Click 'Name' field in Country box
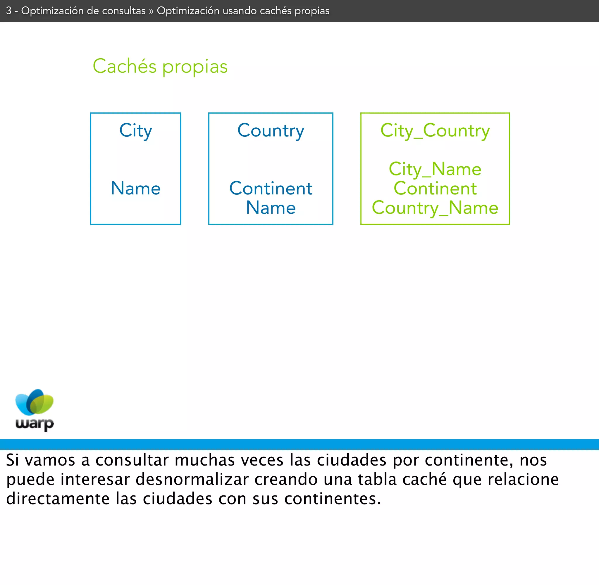Screen dimensions: 599x585 [271, 207]
